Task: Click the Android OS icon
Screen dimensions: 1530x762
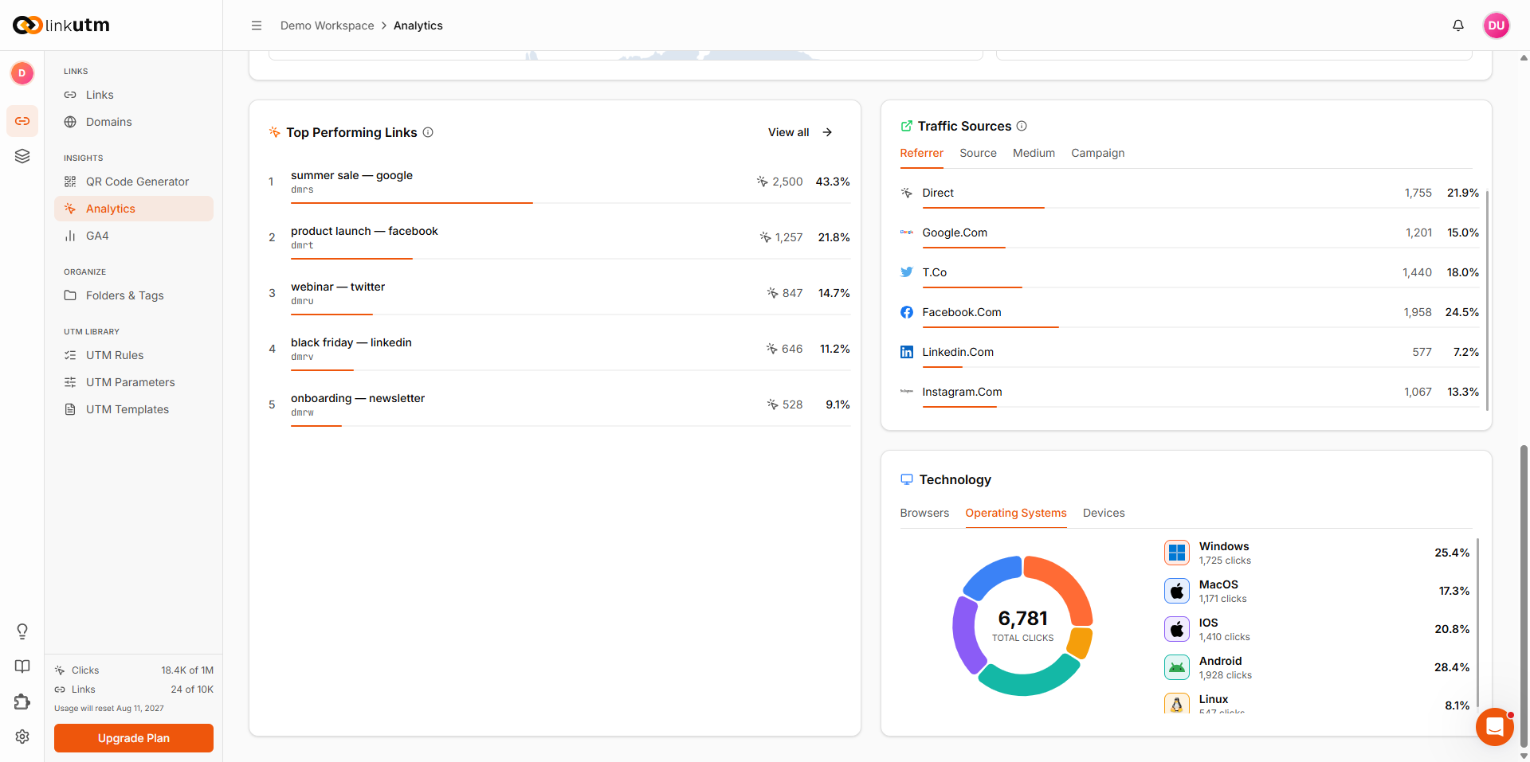Action: 1177,667
